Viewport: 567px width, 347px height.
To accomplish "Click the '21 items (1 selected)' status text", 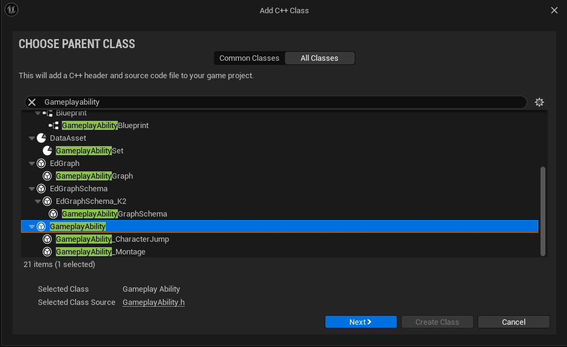I will pos(60,265).
